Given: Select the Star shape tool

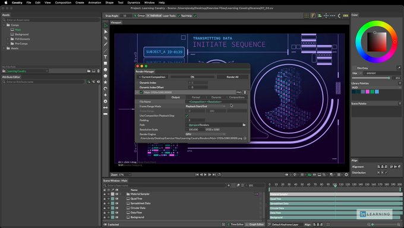Looking at the screenshot, I should point(105,82).
